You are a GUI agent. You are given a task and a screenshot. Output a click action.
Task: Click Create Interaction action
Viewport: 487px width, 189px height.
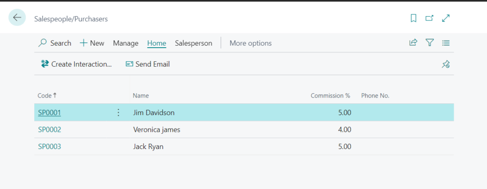[x=76, y=64]
